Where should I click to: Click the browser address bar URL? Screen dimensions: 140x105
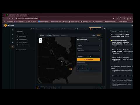point(28,18)
